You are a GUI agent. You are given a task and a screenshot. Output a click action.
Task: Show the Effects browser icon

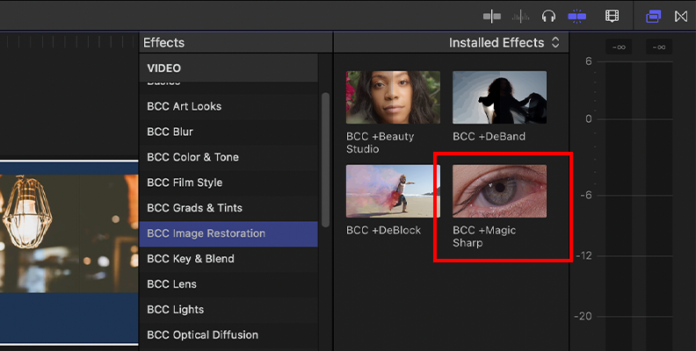654,17
